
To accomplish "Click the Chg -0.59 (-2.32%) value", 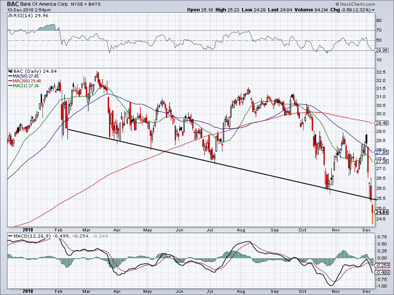I will click(x=350, y=10).
